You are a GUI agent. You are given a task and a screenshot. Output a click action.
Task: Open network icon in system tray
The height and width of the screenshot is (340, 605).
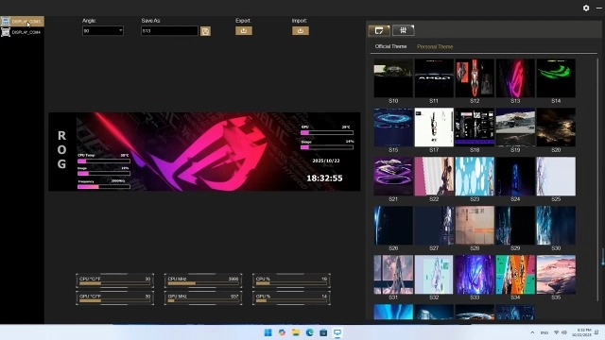click(556, 332)
